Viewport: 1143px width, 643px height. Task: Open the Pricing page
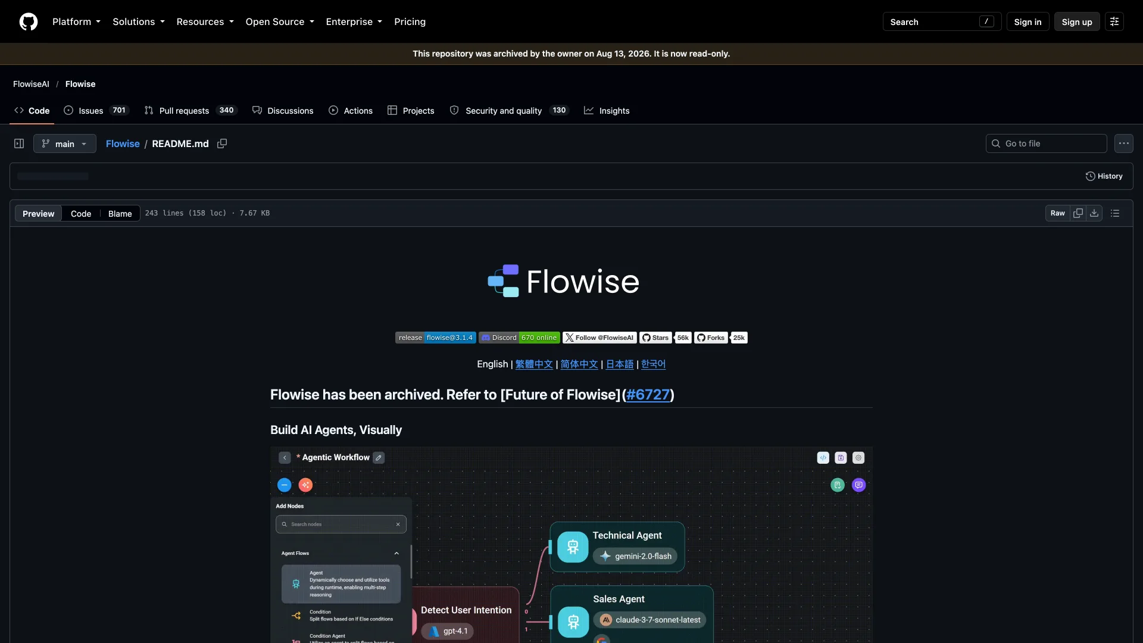point(410,21)
